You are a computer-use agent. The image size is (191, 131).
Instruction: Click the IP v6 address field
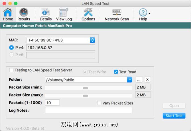tap(61, 55)
